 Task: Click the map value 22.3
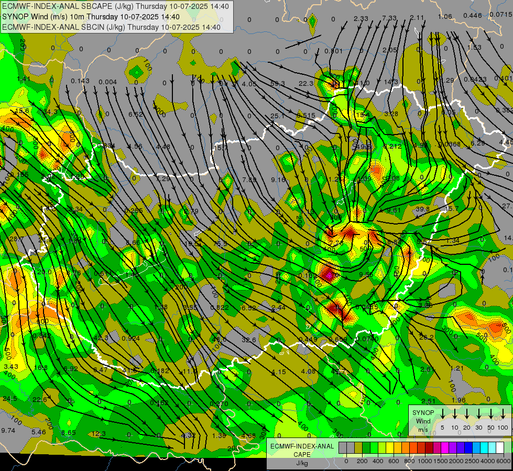(306, 84)
